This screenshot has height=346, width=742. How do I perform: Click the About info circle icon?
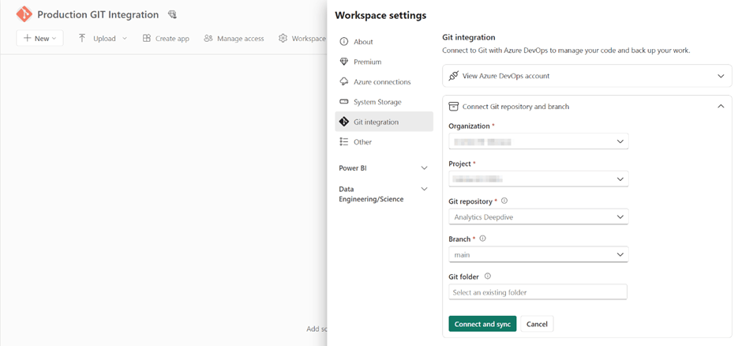click(344, 42)
